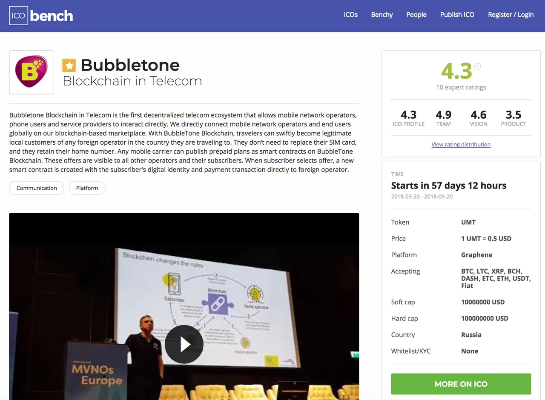545x400 pixels.
Task: Click the Whitelist/KYC value None
Action: point(470,351)
